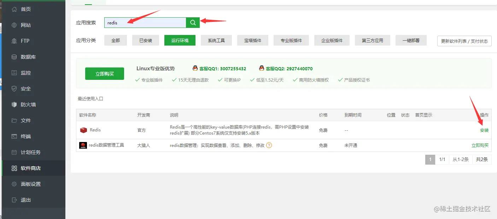Select 退出 in the sidebar
The image size is (497, 219).
tap(26, 200)
